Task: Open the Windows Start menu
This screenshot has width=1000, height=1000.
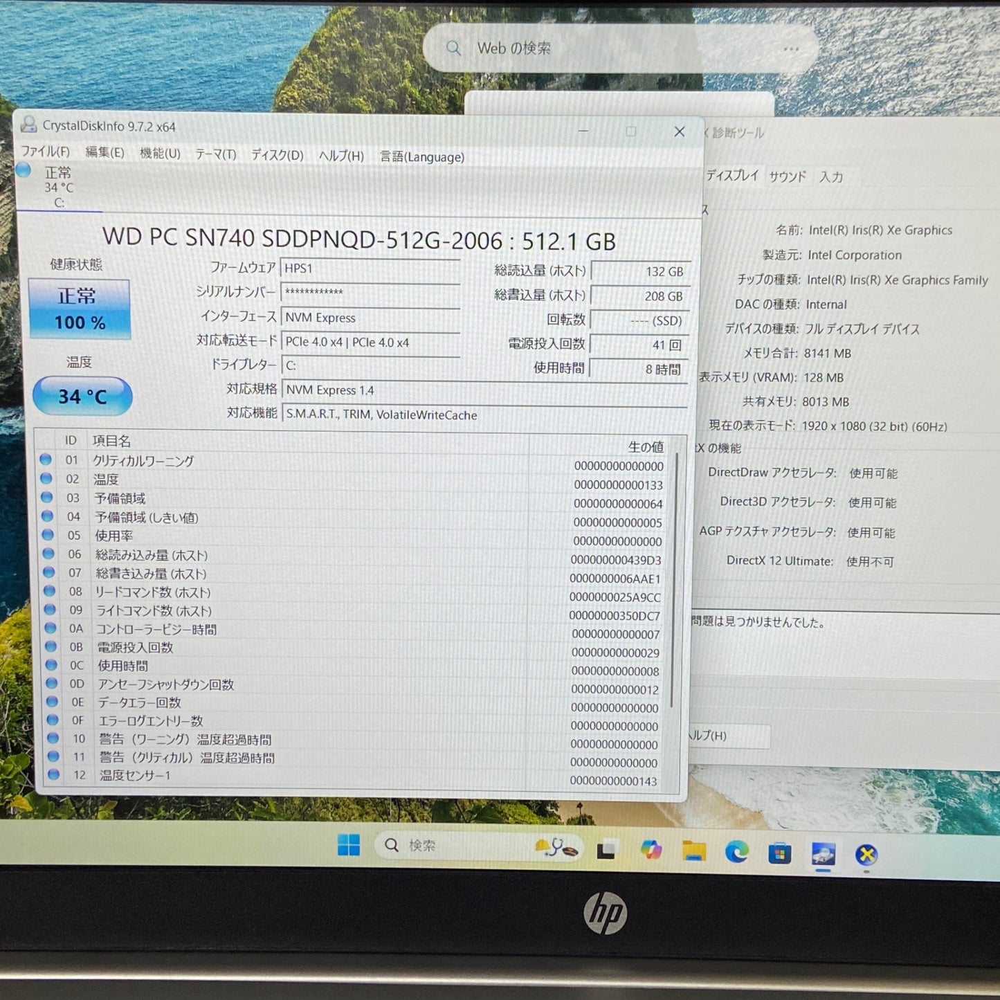Action: (x=349, y=846)
